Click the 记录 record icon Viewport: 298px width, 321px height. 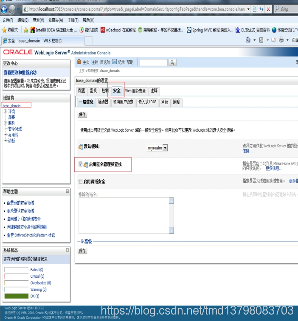click(114, 62)
